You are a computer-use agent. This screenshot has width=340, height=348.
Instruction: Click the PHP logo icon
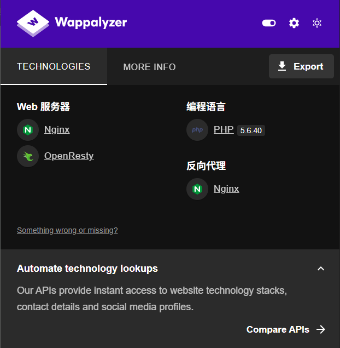(x=197, y=130)
